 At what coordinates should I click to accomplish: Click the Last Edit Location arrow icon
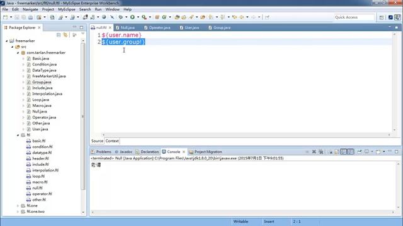click(234, 17)
